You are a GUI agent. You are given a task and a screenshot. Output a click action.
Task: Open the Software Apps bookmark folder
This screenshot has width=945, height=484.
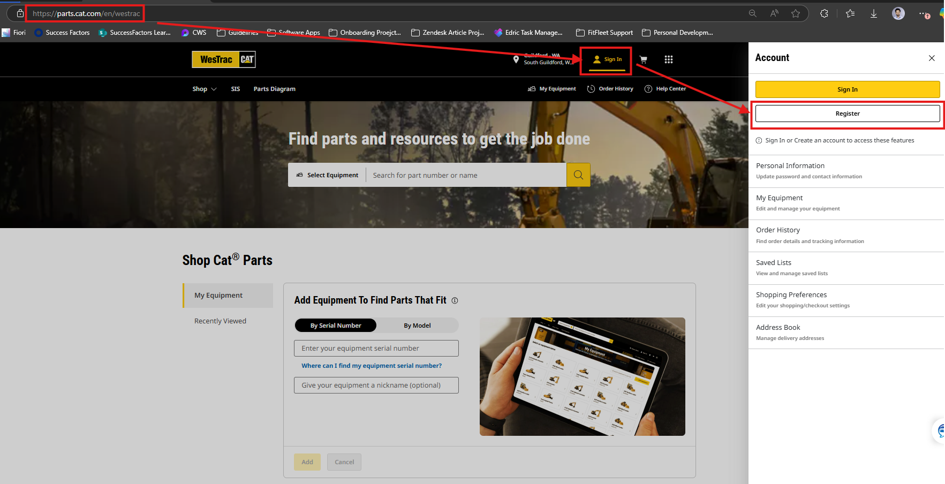(x=293, y=33)
